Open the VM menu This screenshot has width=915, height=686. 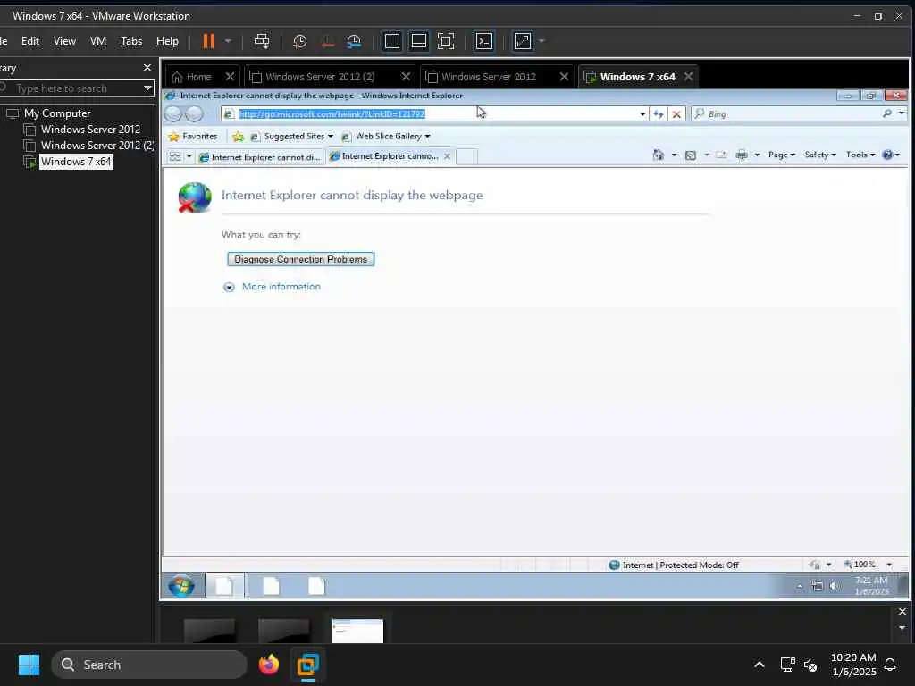click(x=98, y=41)
